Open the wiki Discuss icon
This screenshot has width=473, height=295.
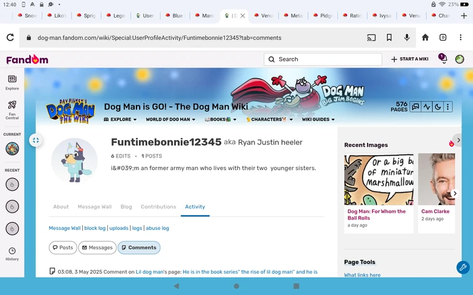pos(415,107)
